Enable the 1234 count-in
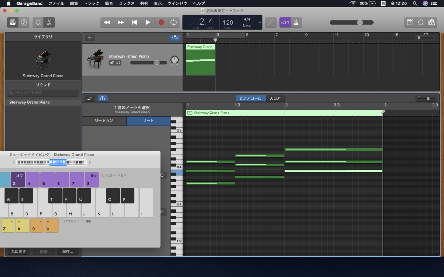 [284, 22]
